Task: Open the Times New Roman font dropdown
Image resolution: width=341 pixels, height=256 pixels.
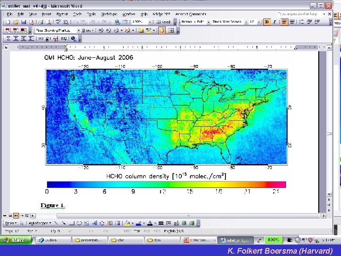Action: (x=246, y=22)
